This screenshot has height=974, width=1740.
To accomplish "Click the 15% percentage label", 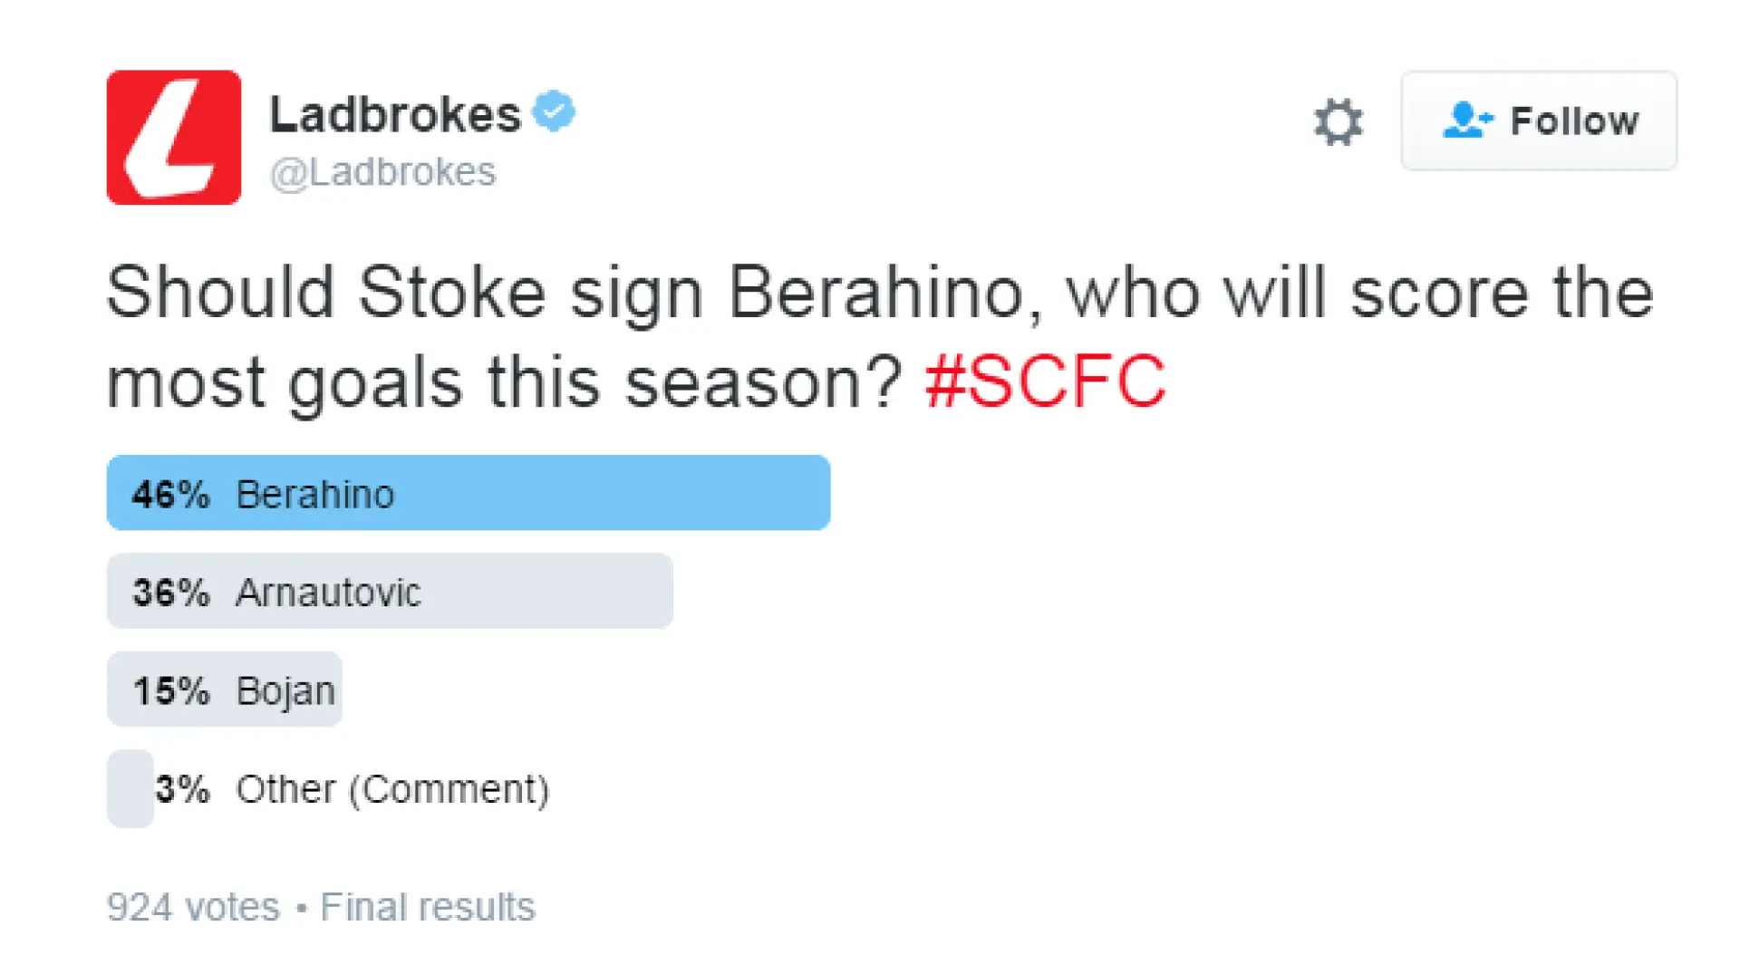I will coord(171,691).
